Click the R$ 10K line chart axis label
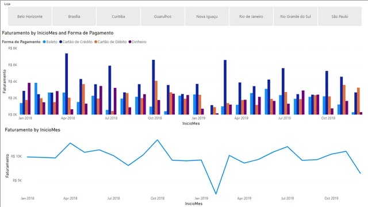Image resolution: width=368 pixels, height=207 pixels. point(17,156)
